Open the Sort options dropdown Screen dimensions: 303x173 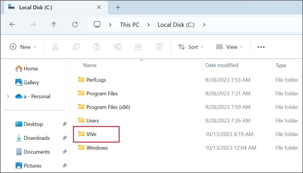click(191, 47)
